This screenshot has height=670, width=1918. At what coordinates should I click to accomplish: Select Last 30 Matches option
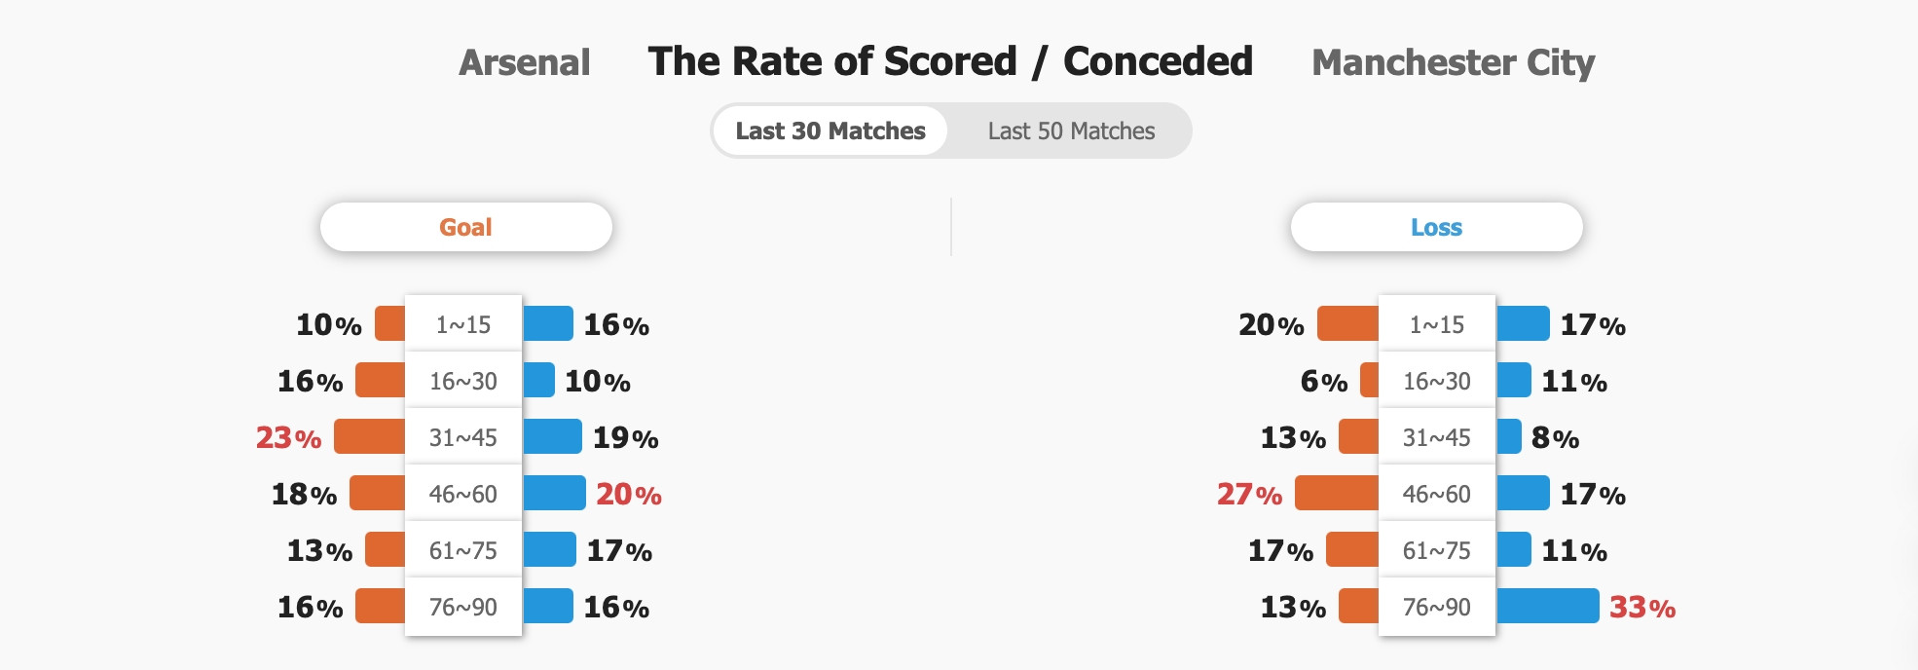[830, 130]
